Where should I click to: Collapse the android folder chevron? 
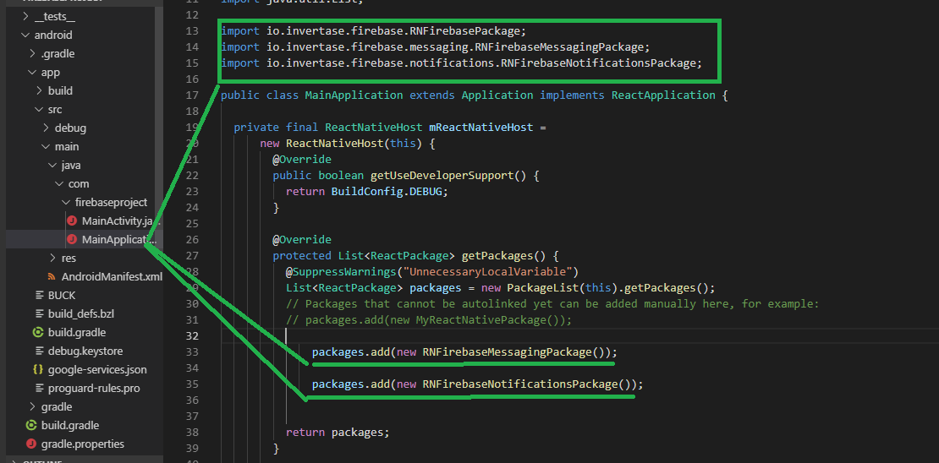[x=25, y=35]
